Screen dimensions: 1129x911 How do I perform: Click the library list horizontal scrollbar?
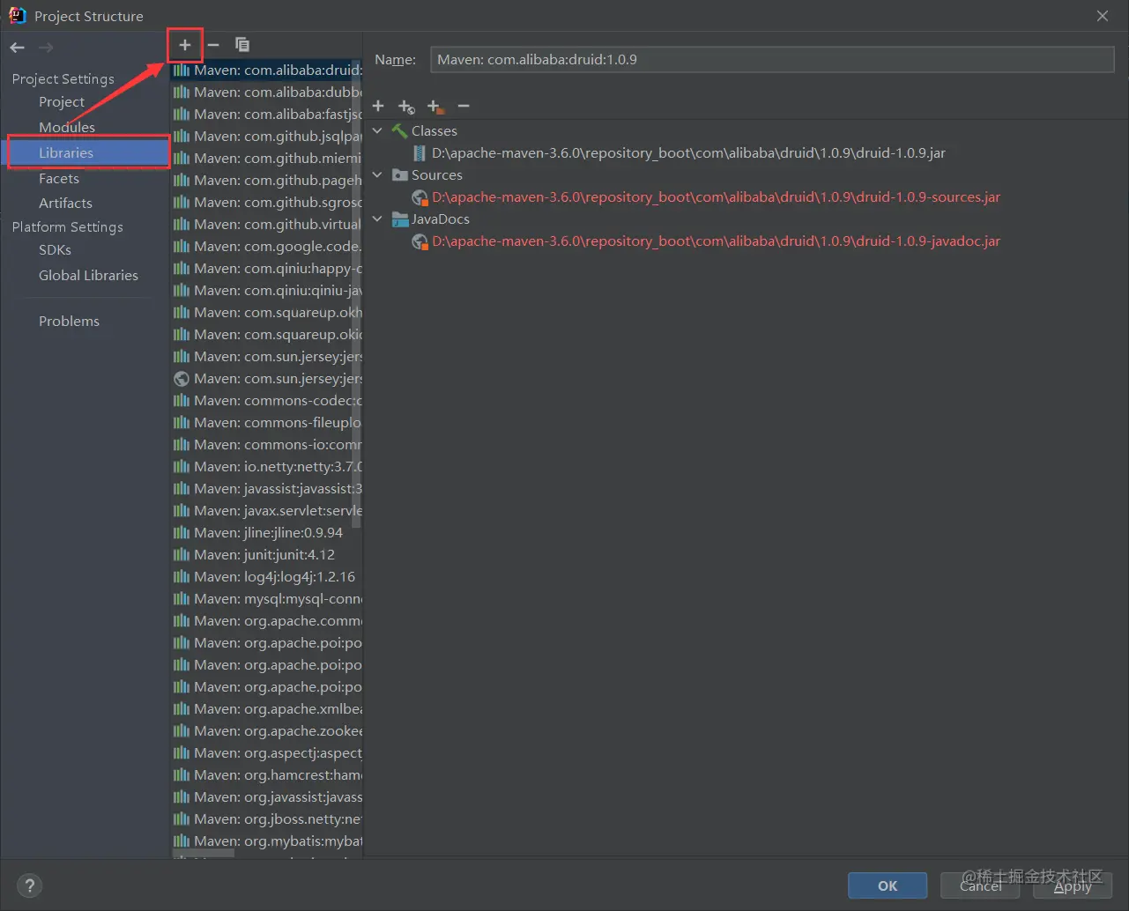coord(204,854)
